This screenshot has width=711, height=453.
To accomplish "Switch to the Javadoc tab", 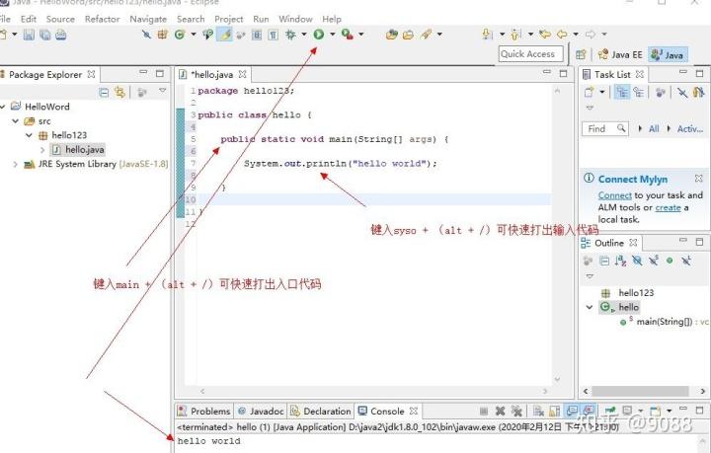I will (261, 411).
